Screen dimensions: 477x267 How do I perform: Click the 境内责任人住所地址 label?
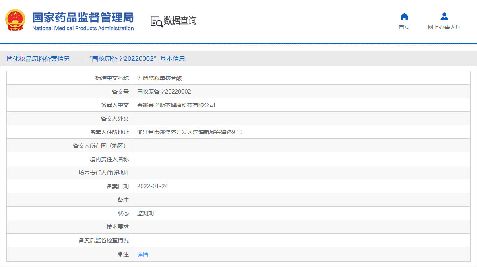click(104, 173)
